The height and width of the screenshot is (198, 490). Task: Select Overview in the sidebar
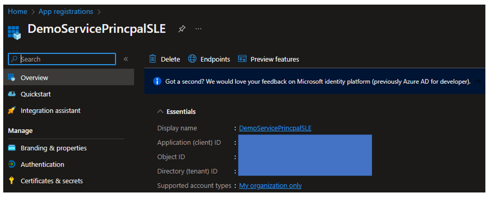pyautogui.click(x=69, y=77)
